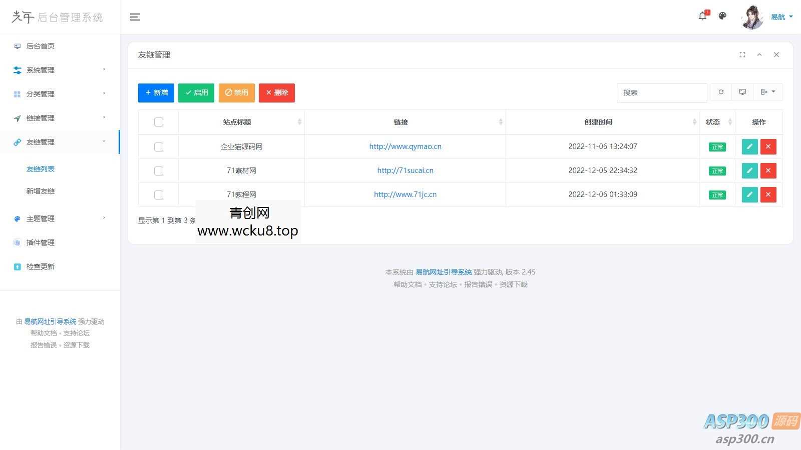Click the refresh table icon
Viewport: 801px width, 450px height.
(721, 92)
